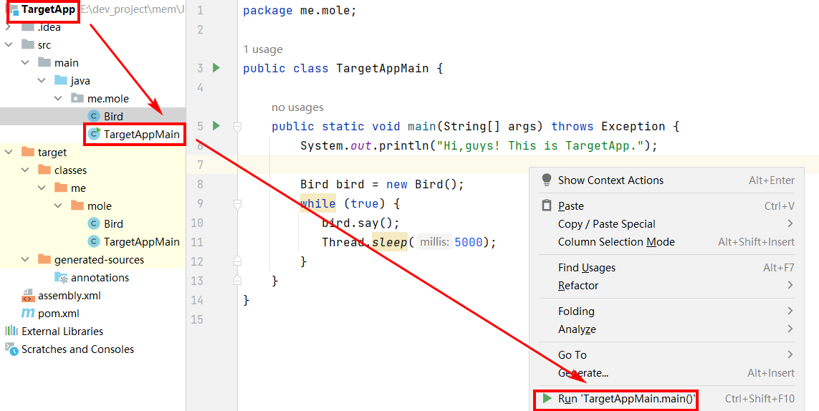Click the lightbulb icon in context menu

(x=547, y=180)
